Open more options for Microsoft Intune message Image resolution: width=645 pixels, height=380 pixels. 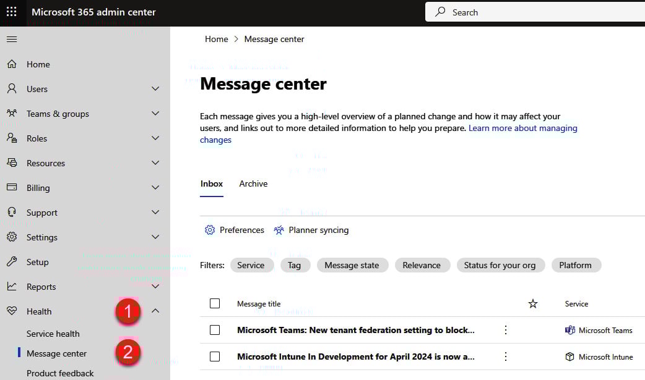(506, 357)
